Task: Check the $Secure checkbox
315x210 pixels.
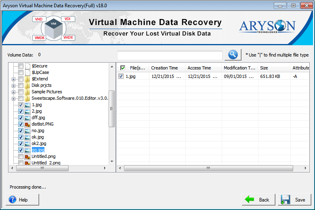Action: (x=21, y=66)
